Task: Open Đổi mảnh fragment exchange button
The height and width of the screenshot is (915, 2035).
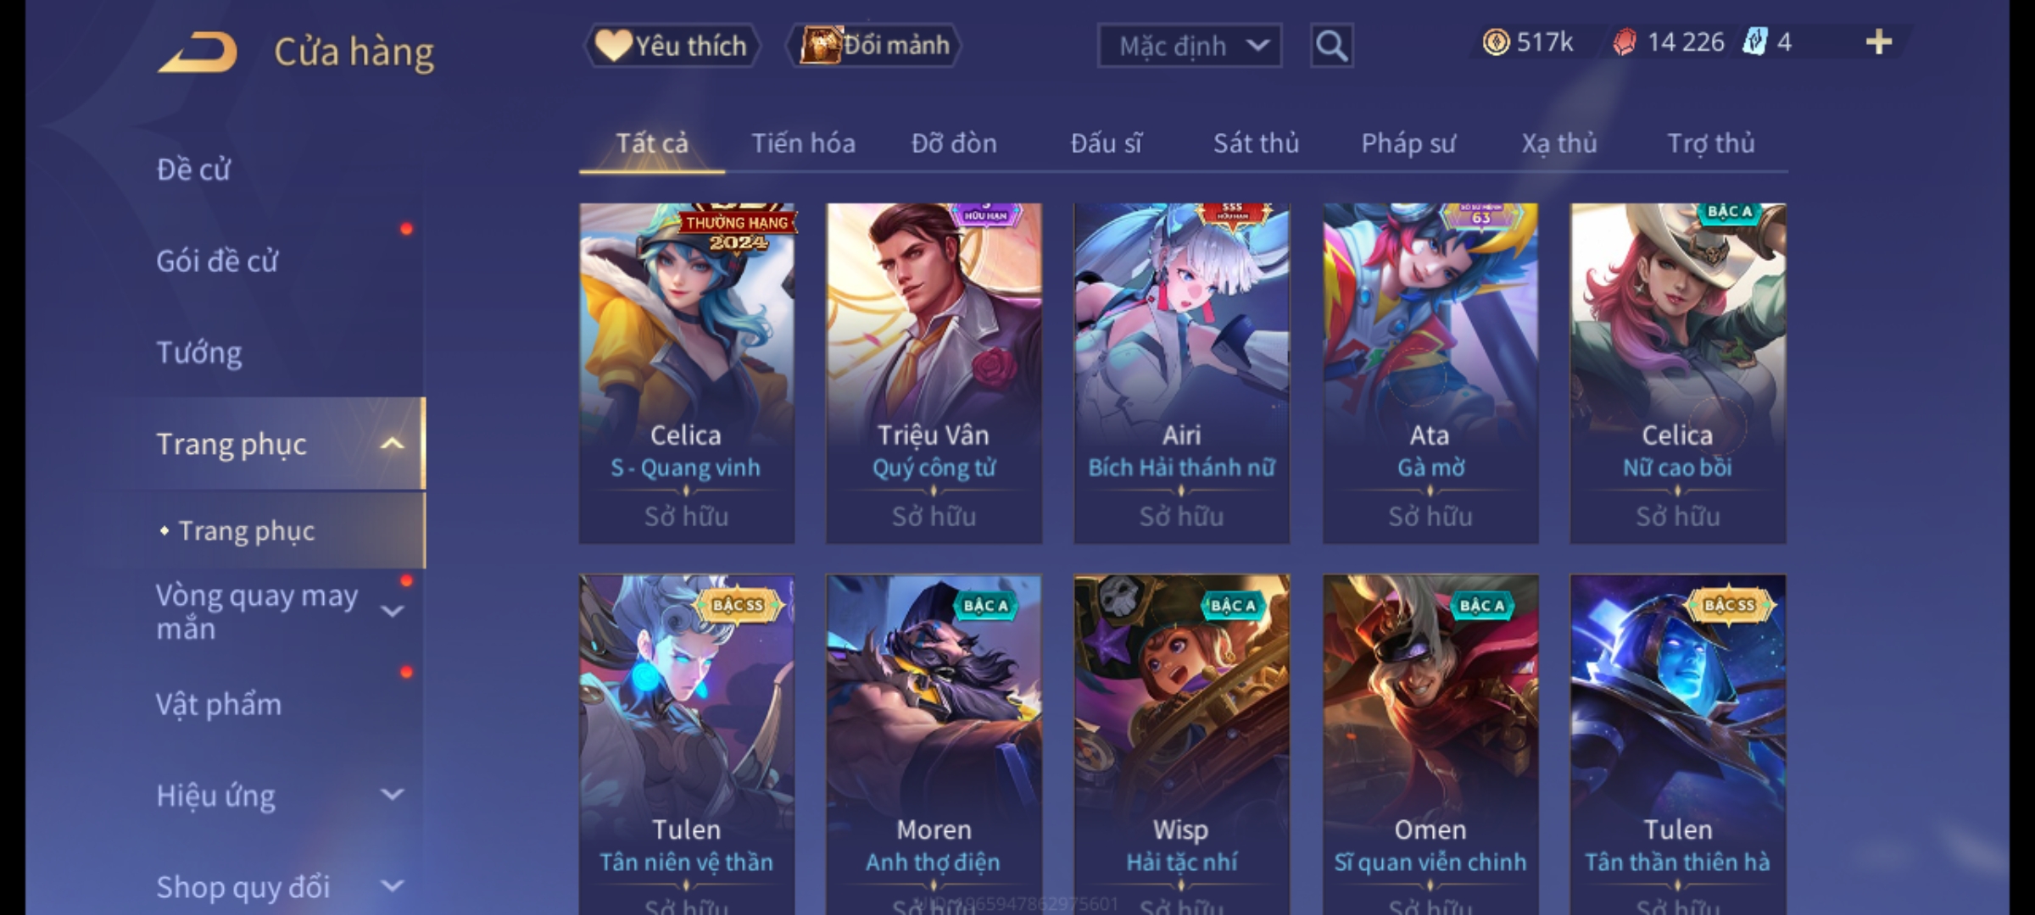Action: pos(874,45)
